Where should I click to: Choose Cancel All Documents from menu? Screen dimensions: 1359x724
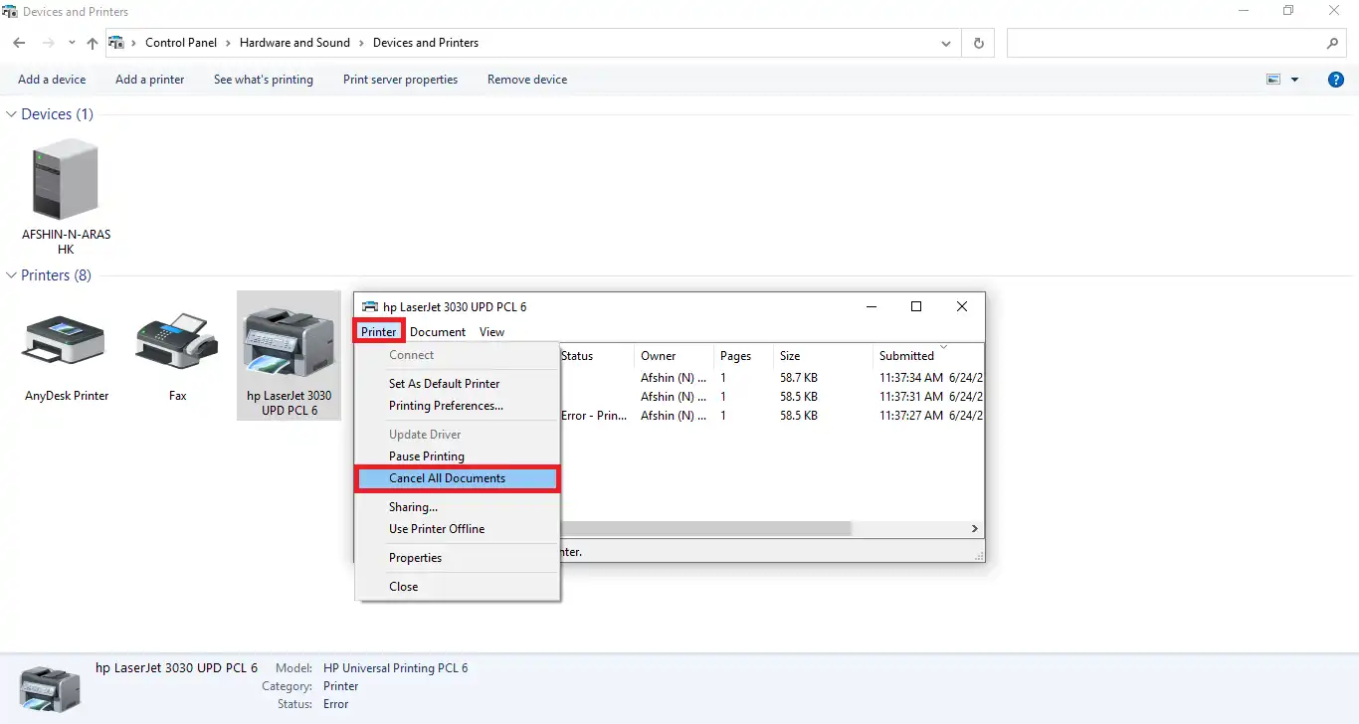click(447, 478)
